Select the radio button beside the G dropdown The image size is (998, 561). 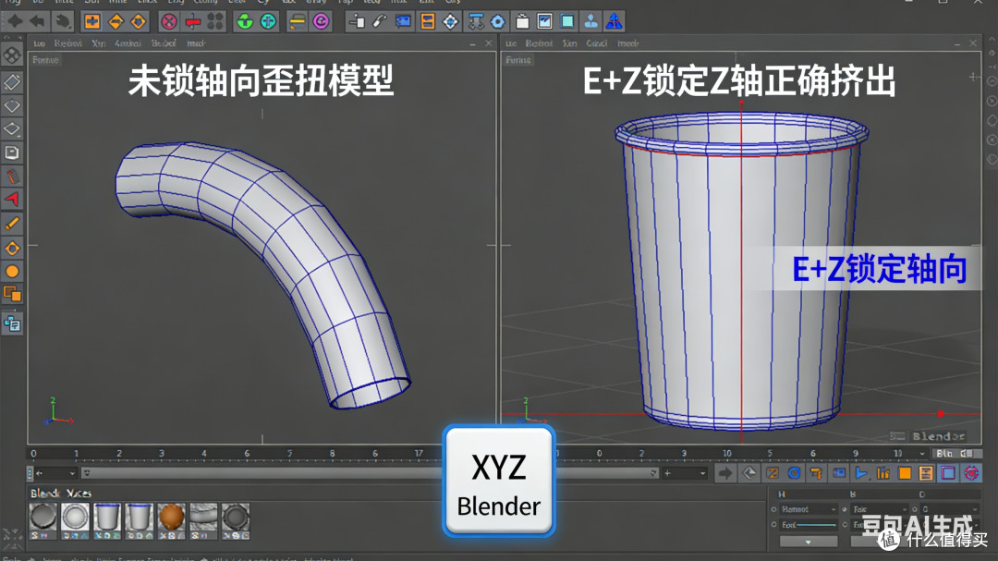(915, 509)
